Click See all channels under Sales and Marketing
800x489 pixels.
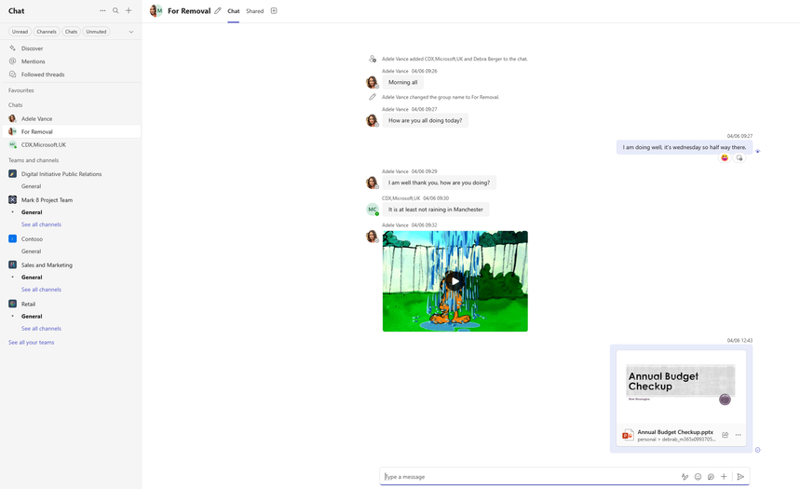tap(41, 290)
